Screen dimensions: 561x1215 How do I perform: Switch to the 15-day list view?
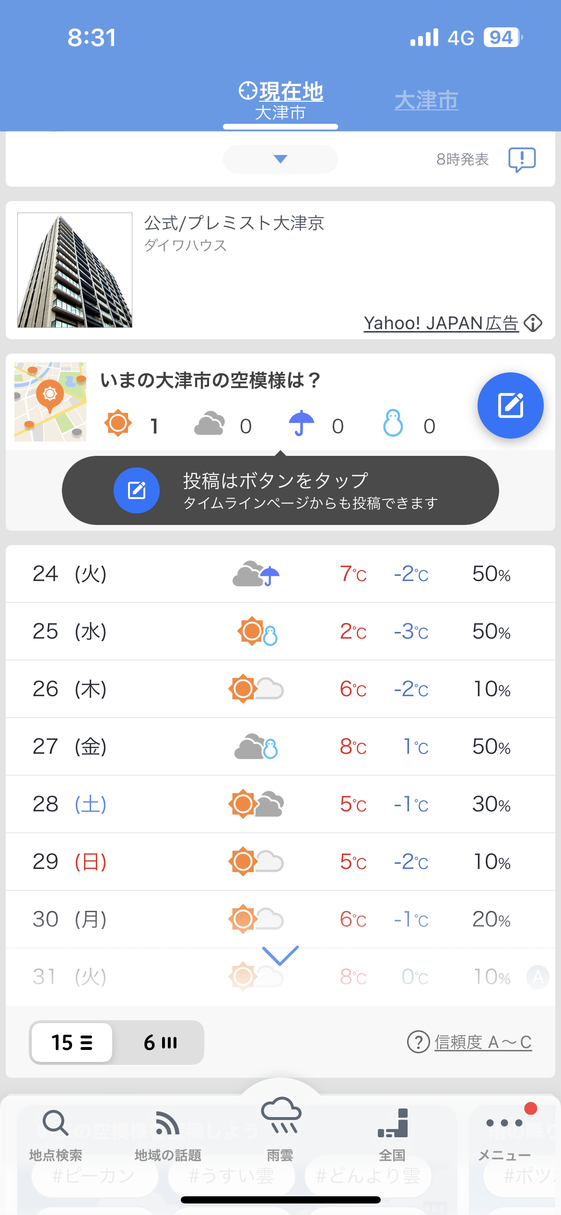coord(72,1042)
